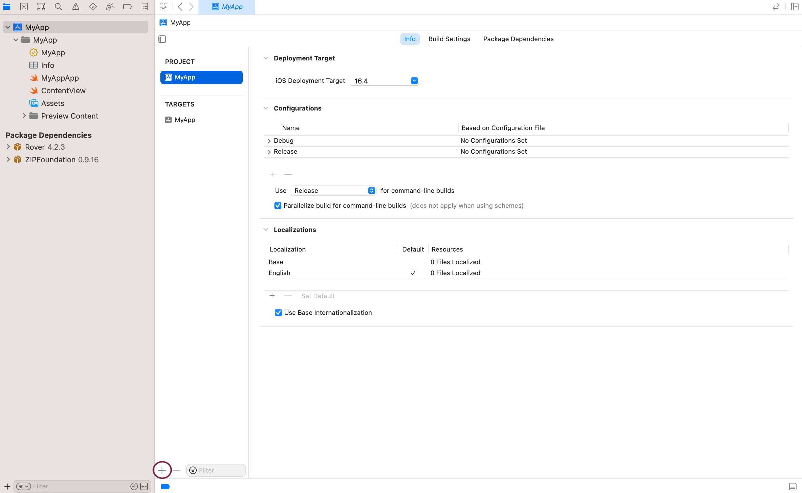Image resolution: width=802 pixels, height=493 pixels.
Task: Open the Breakpoint navigator icon
Action: (128, 7)
